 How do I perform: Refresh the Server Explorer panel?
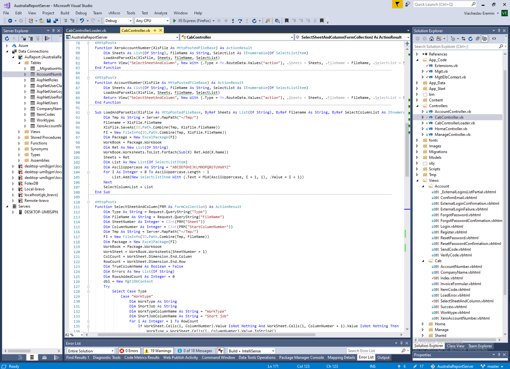(7, 38)
